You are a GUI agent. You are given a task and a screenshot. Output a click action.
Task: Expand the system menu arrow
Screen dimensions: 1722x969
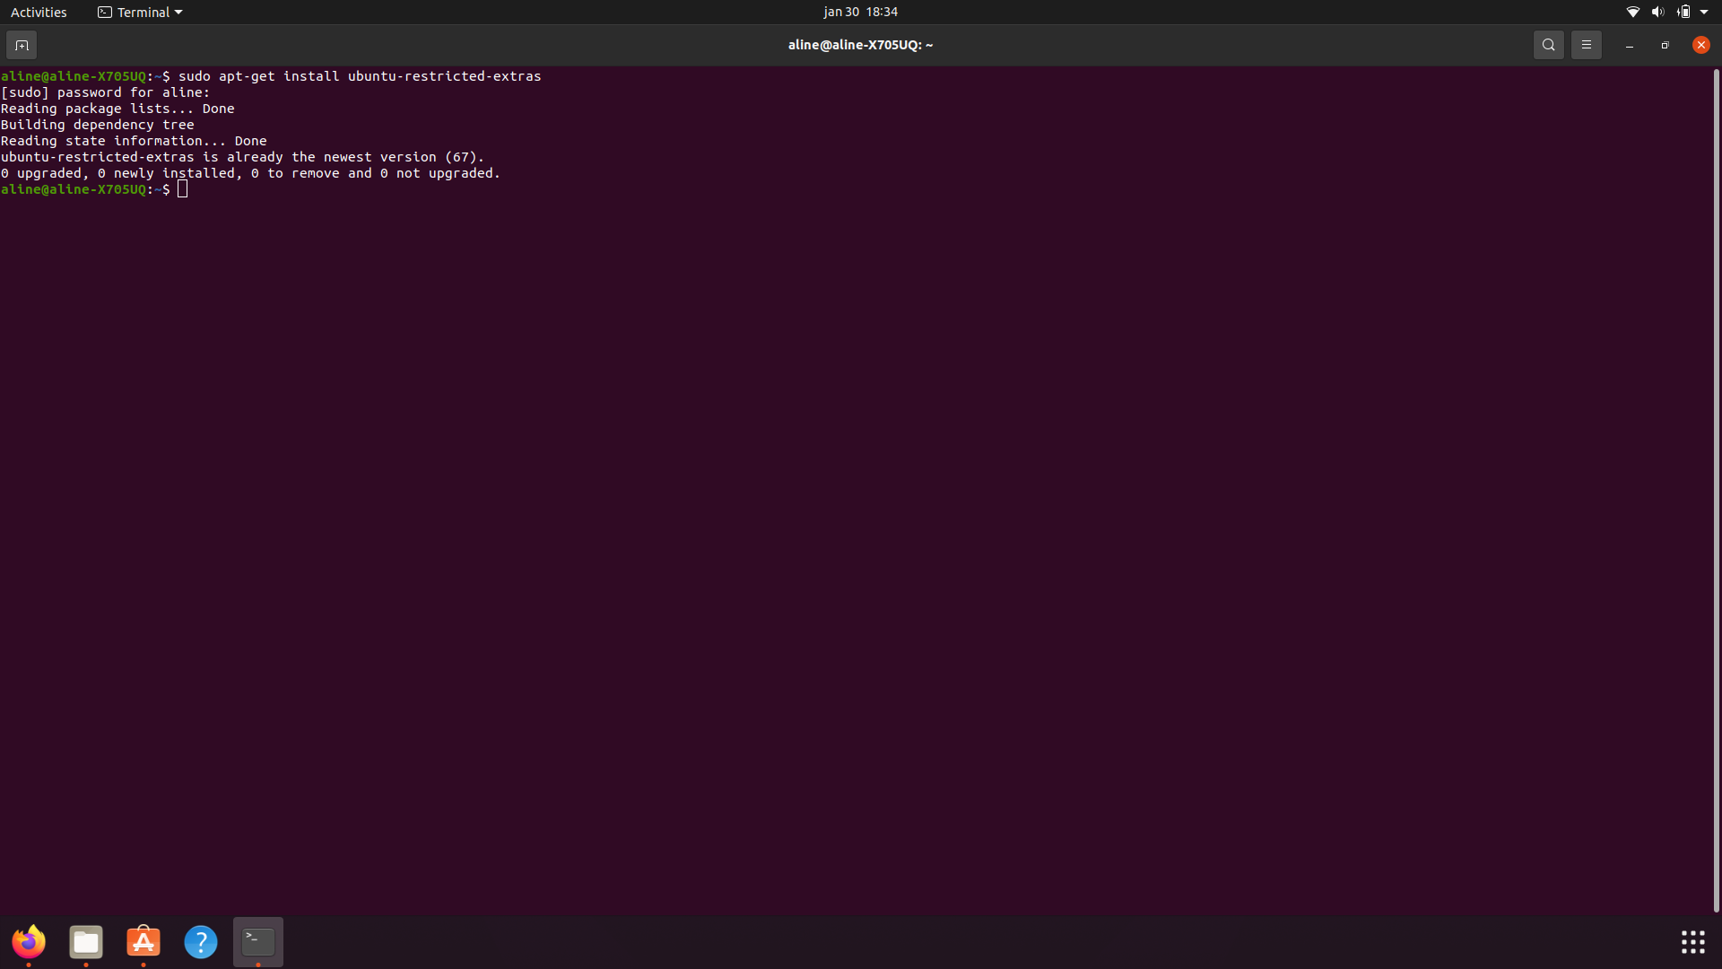click(x=1704, y=12)
